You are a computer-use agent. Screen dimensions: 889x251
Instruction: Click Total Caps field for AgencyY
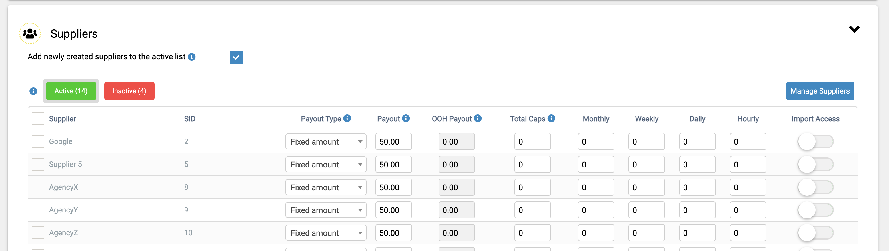[532, 210]
